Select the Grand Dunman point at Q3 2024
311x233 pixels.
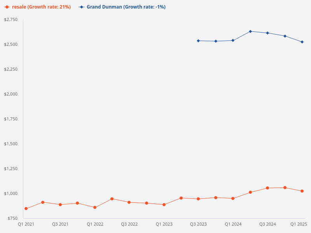tap(267, 33)
